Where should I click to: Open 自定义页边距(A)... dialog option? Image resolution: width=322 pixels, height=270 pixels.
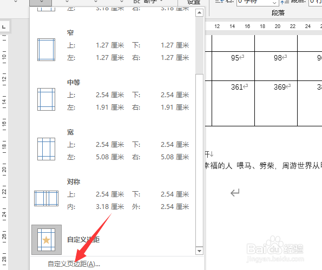74,264
